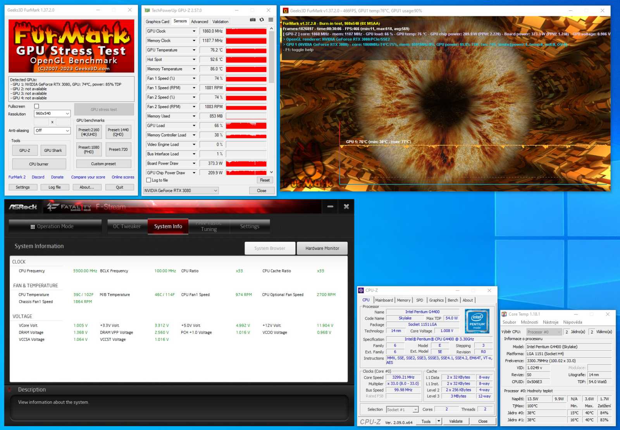This screenshot has height=430, width=620.
Task: Click the GPU-Z title bar app icon
Action: [147, 10]
